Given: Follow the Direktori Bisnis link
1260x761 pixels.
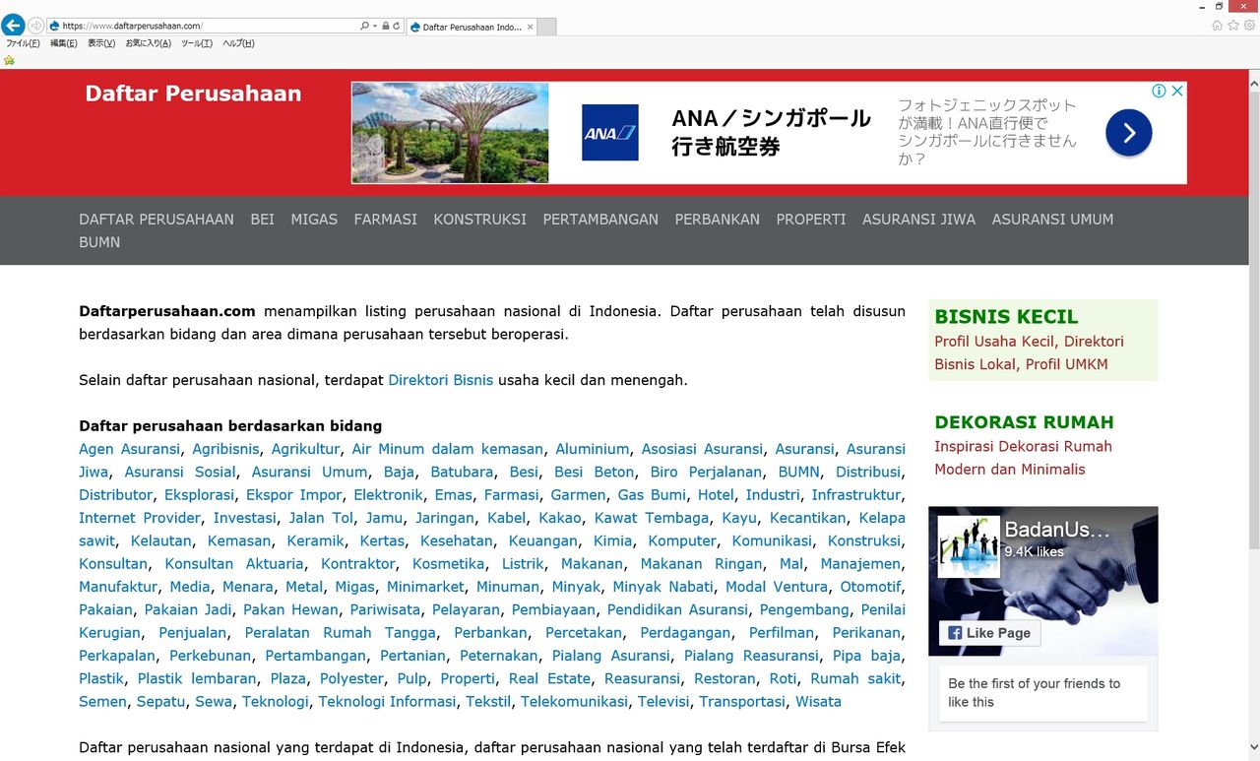Looking at the screenshot, I should tap(441, 380).
